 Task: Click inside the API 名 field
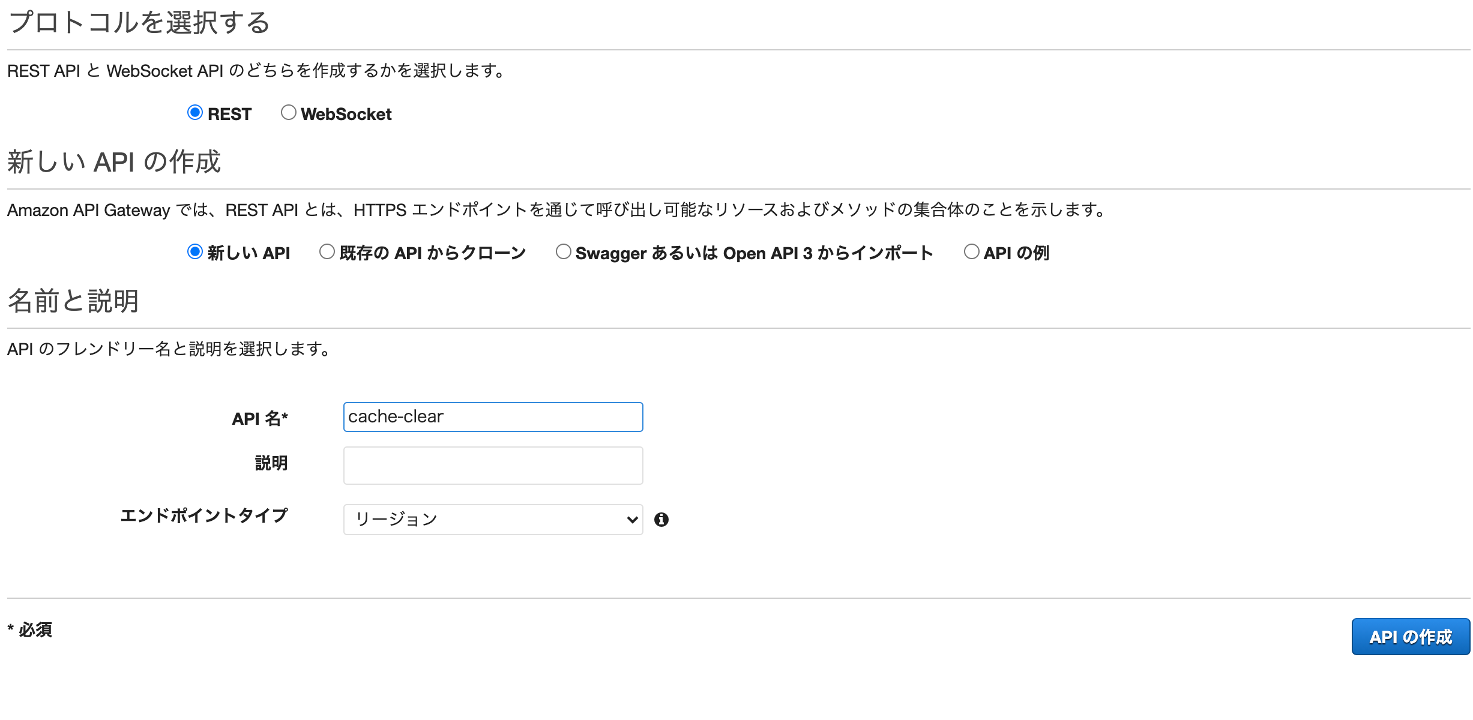pos(492,416)
